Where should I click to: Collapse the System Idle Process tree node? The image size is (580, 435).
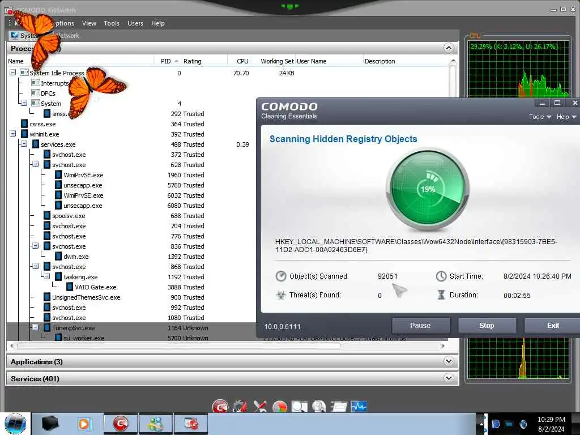pos(13,72)
